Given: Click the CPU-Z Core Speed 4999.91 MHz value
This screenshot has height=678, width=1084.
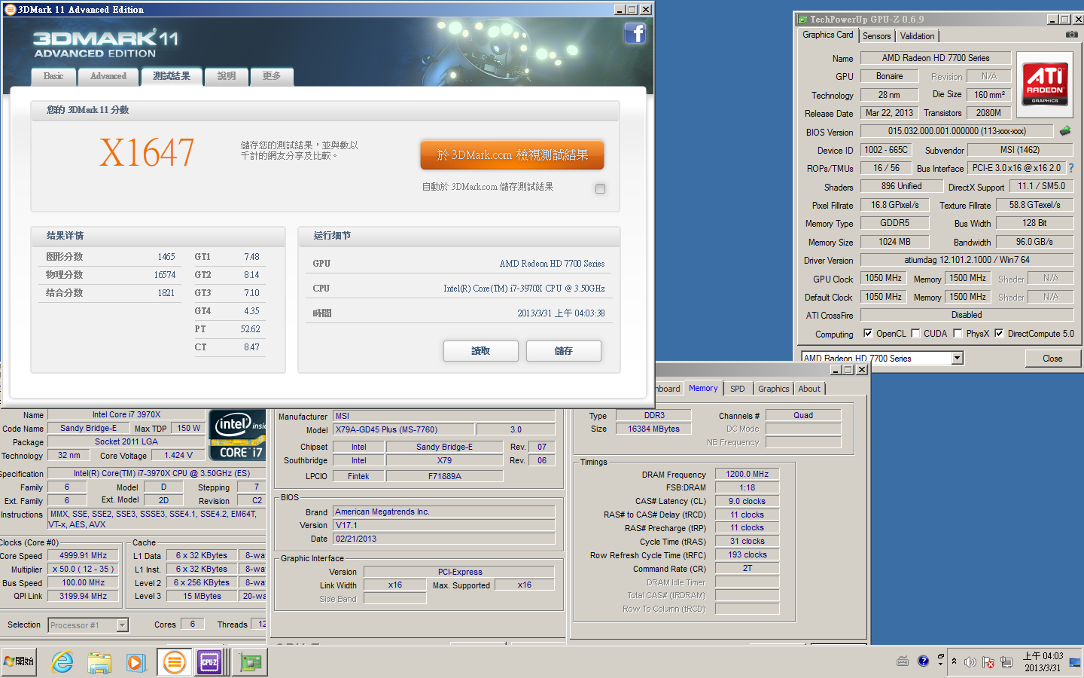Looking at the screenshot, I should (84, 555).
